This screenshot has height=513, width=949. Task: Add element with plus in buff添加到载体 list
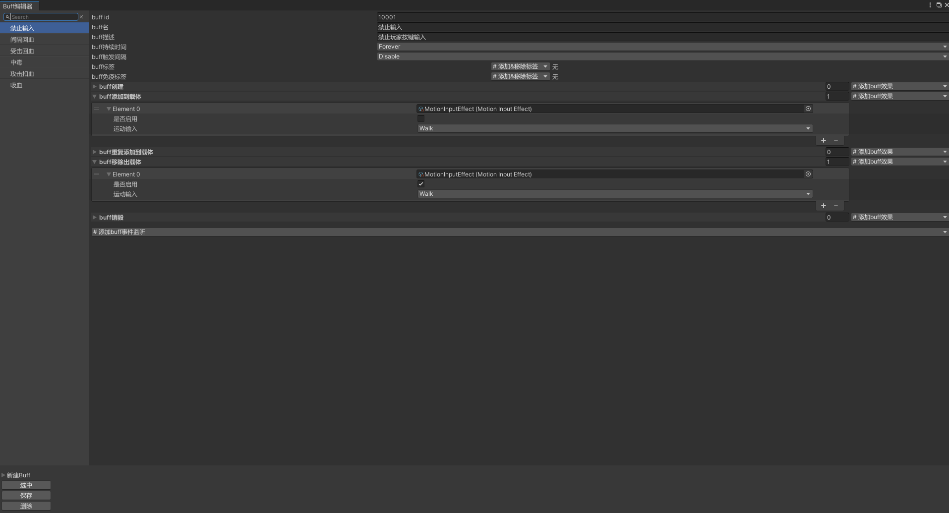point(824,140)
